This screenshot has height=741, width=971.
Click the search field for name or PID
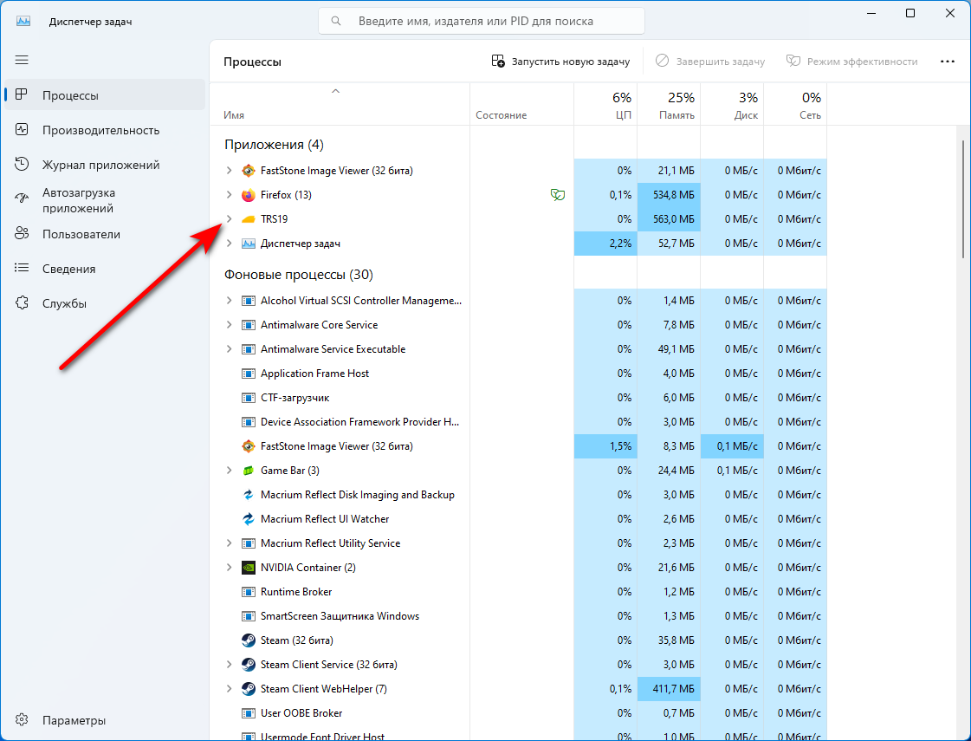point(481,21)
